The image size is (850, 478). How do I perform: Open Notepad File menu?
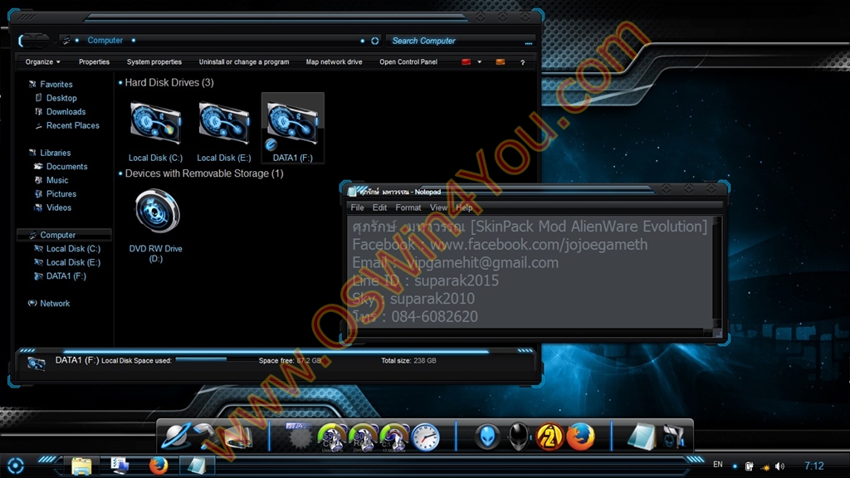click(x=357, y=207)
